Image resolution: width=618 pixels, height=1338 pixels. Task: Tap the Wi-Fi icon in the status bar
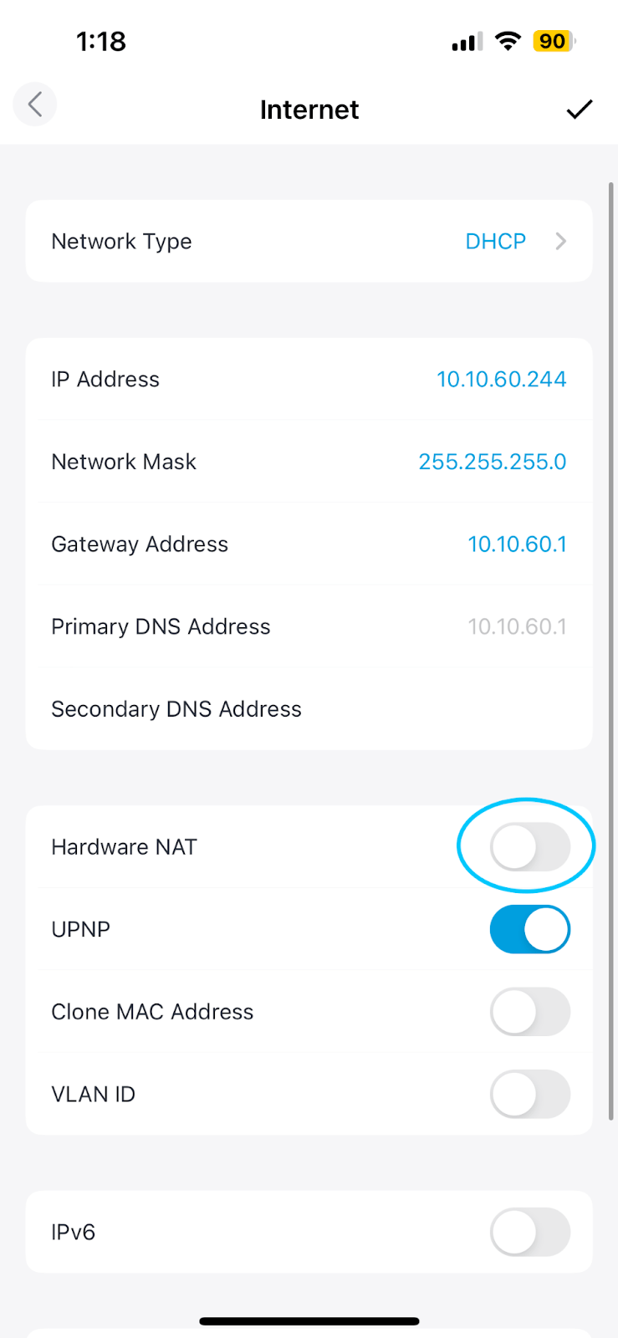tap(508, 40)
